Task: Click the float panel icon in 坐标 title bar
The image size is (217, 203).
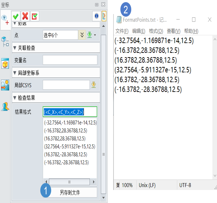Action: [97, 5]
